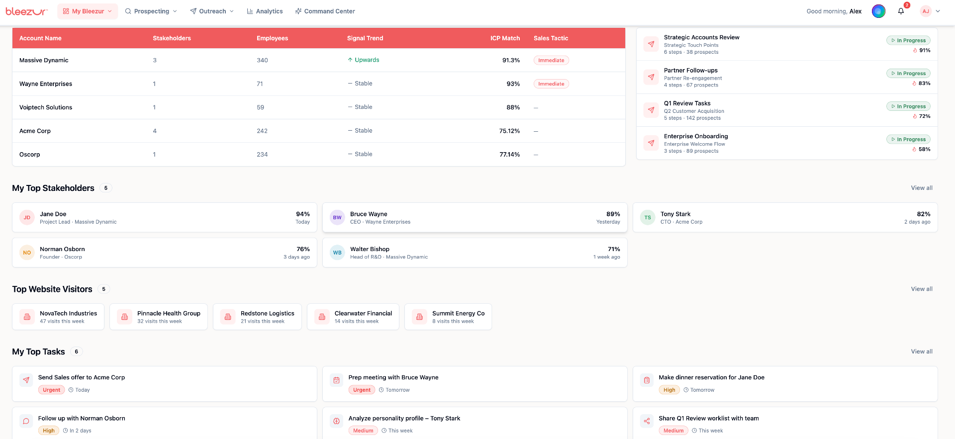This screenshot has width=955, height=439.
Task: Expand the Prospecting menu
Action: (x=151, y=11)
